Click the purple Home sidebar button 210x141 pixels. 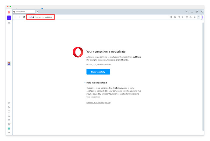click(x=9, y=18)
